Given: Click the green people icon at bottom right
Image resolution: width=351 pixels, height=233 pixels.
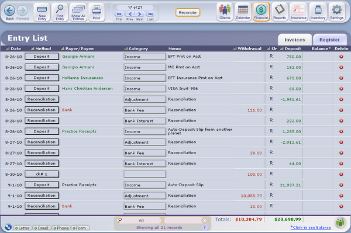Looking at the screenshot, I should point(340,222).
